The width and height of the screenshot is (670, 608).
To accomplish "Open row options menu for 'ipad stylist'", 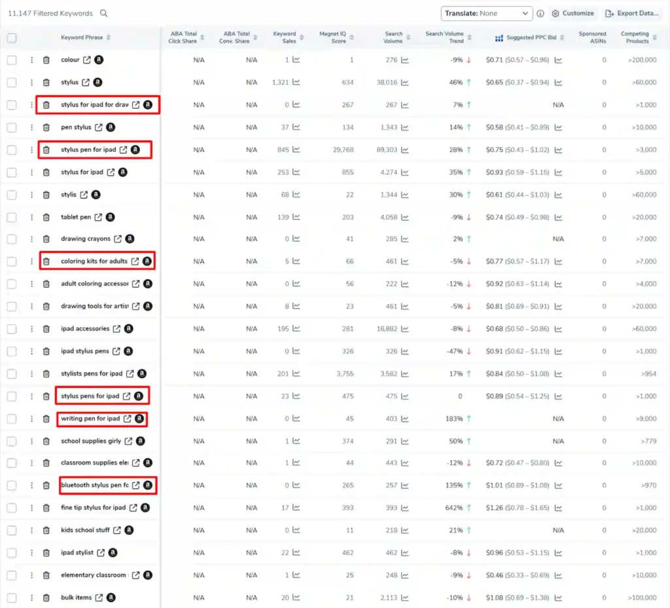I will click(x=31, y=553).
